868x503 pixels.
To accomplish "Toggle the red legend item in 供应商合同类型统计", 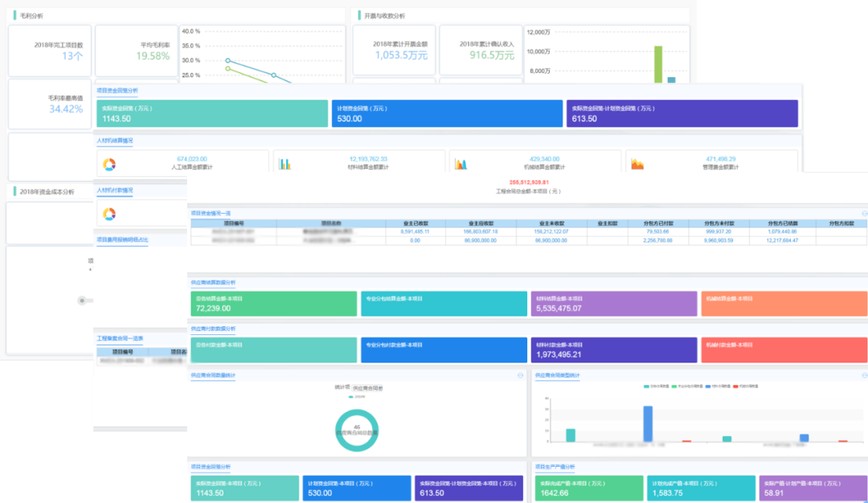I will click(x=735, y=386).
